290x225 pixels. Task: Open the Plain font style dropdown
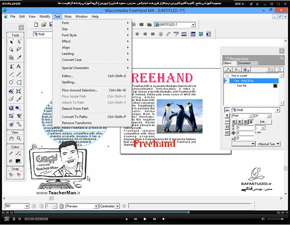[x=251, y=116]
